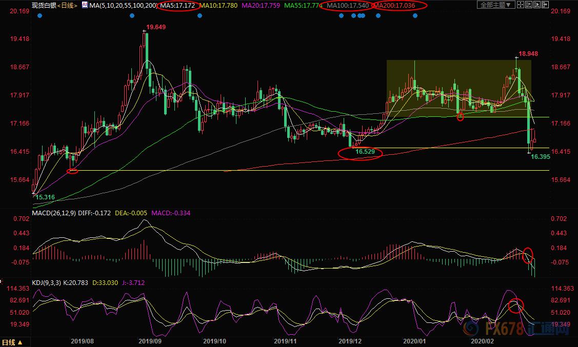Click the 19.649 high price label
This screenshot has height=347, width=578.
(x=156, y=27)
